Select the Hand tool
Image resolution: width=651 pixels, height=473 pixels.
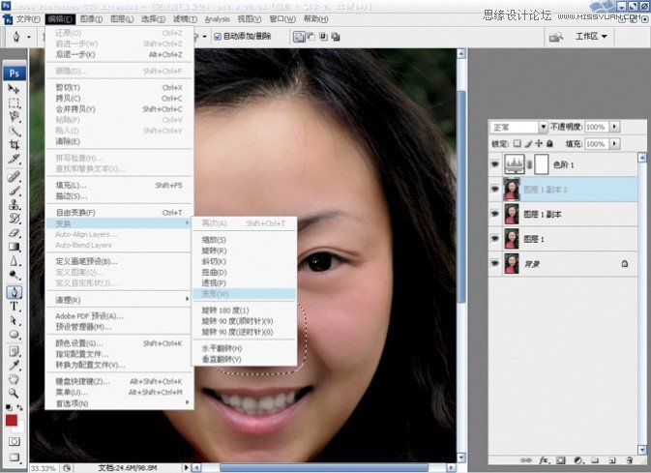(14, 379)
